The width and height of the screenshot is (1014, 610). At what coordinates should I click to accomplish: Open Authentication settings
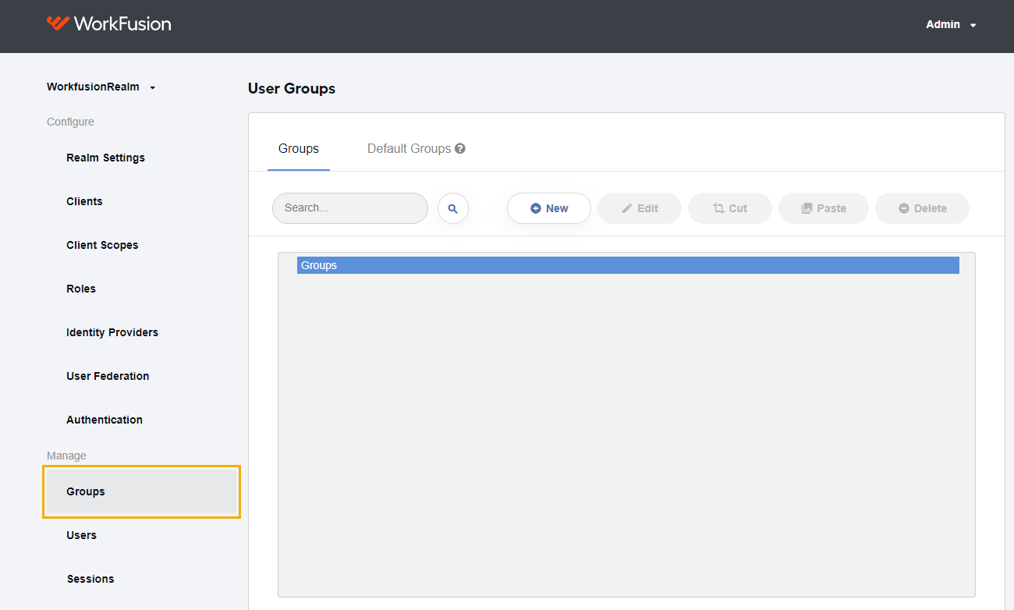tap(105, 420)
